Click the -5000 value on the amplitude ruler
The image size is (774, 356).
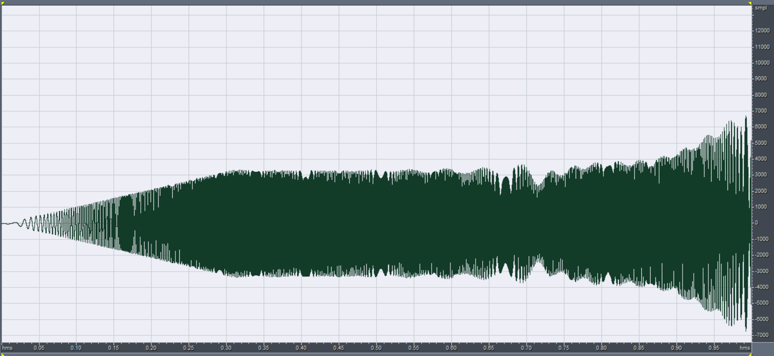click(x=762, y=303)
